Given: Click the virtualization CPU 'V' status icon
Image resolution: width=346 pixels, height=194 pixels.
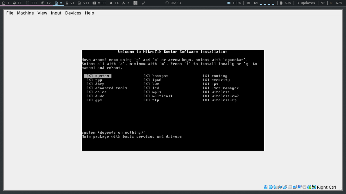Looking at the screenshot, I should (304, 187).
